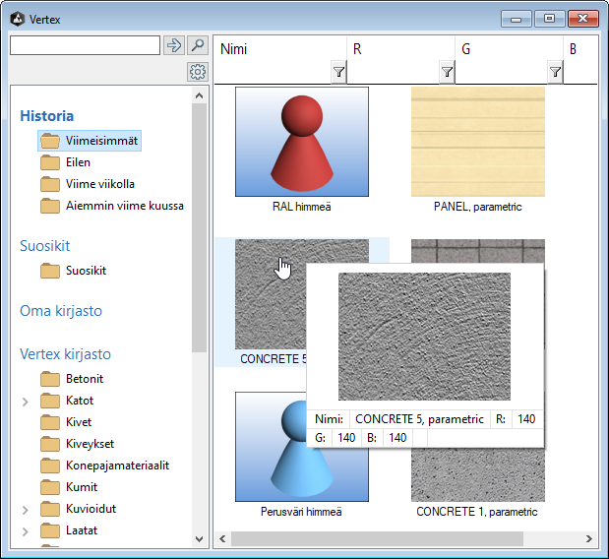Click the horizontal scrollbar right arrow
609x559 pixels.
tap(590, 539)
